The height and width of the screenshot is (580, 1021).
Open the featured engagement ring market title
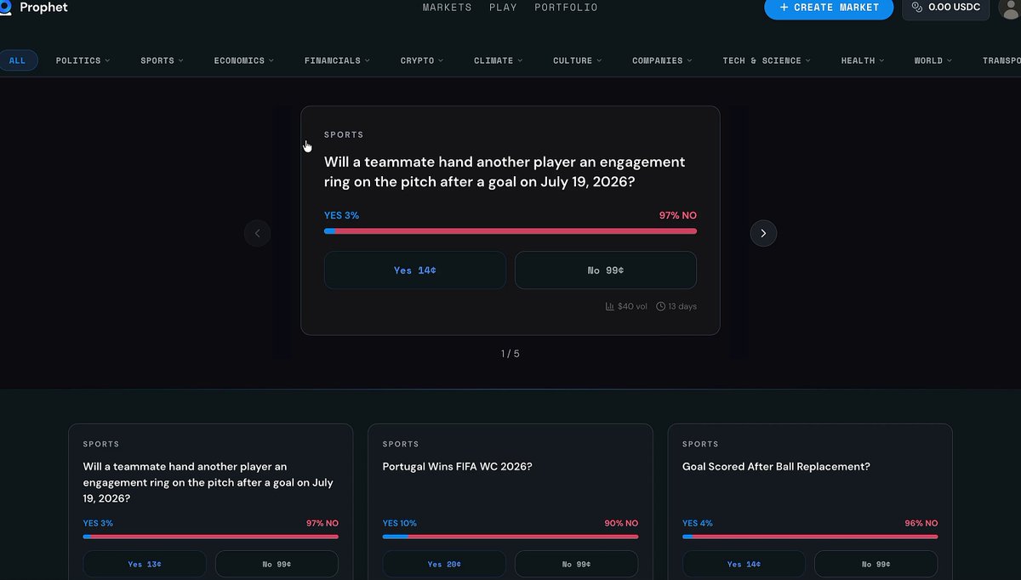pos(505,172)
